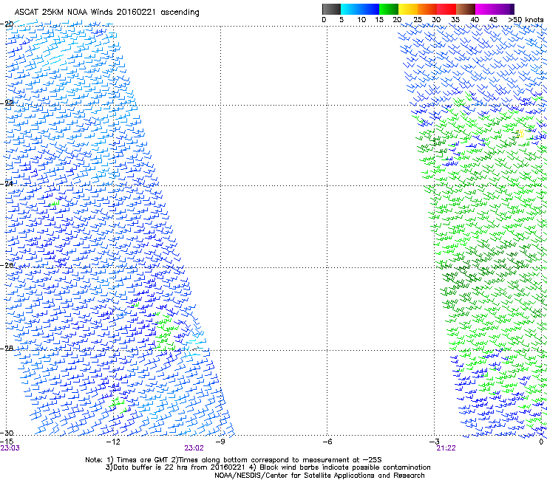Click the green 15-20 knots color swatch
This screenshot has width=547, height=480.
pos(389,9)
